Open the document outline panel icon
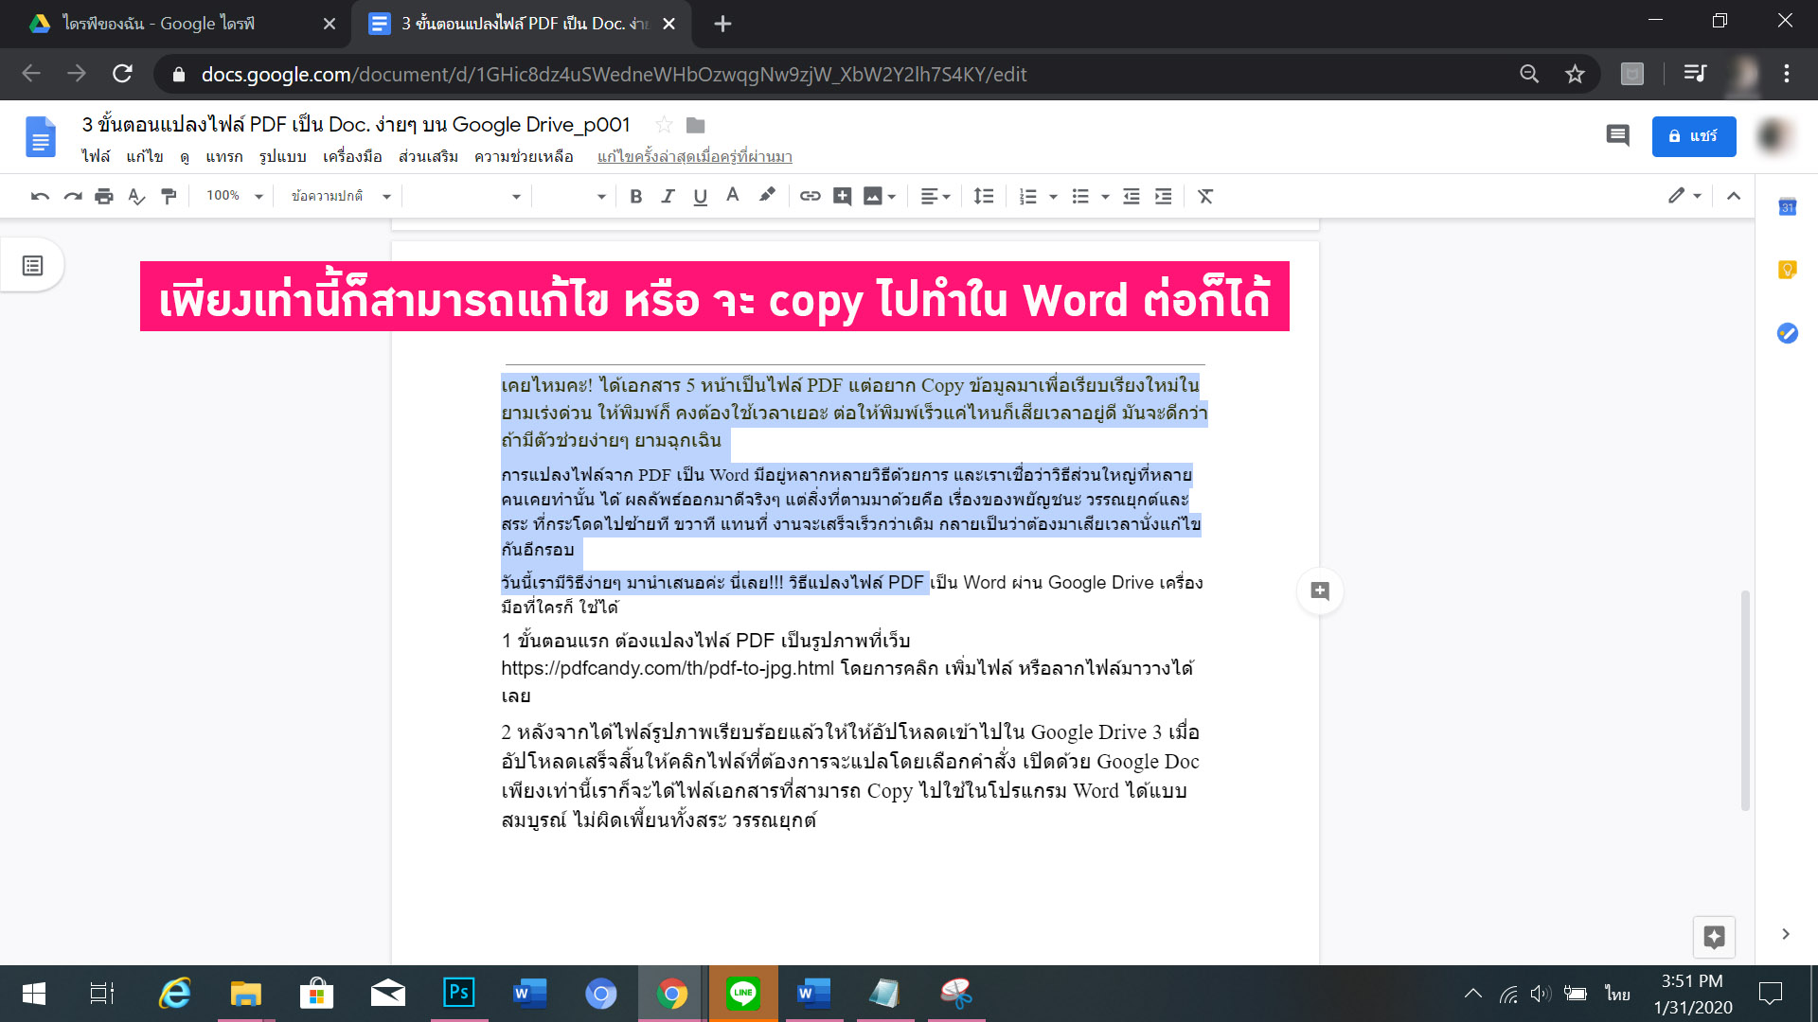 (33, 266)
